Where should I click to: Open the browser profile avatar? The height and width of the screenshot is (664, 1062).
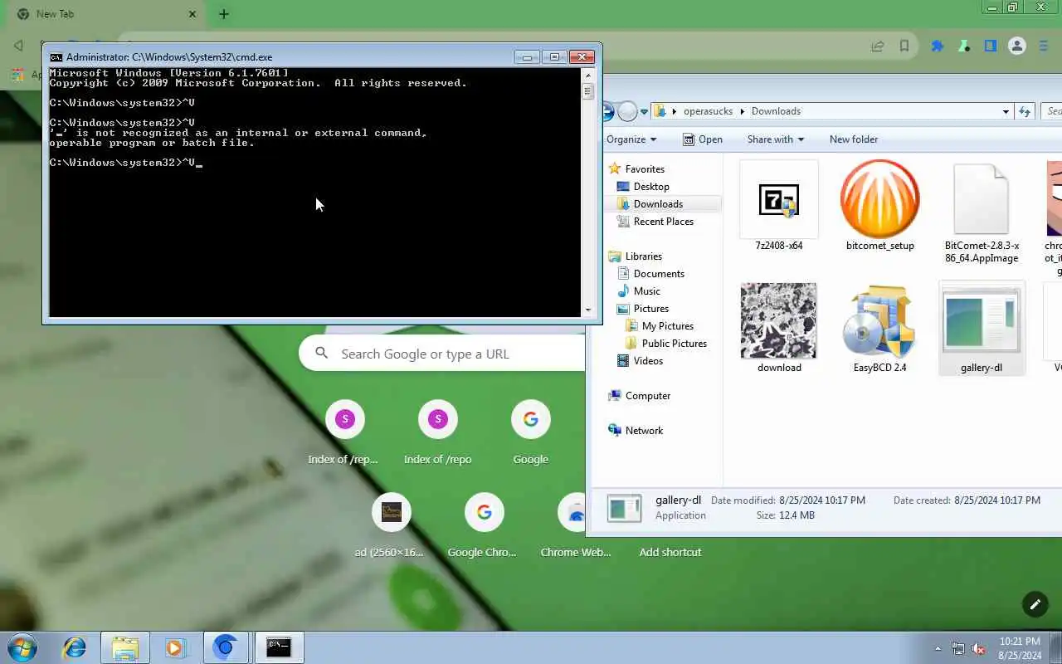[x=1017, y=46]
